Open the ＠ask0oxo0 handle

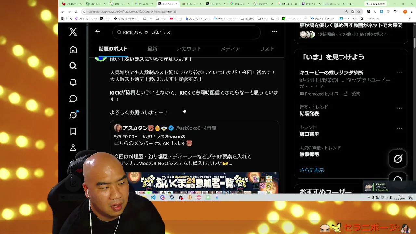click(x=188, y=128)
